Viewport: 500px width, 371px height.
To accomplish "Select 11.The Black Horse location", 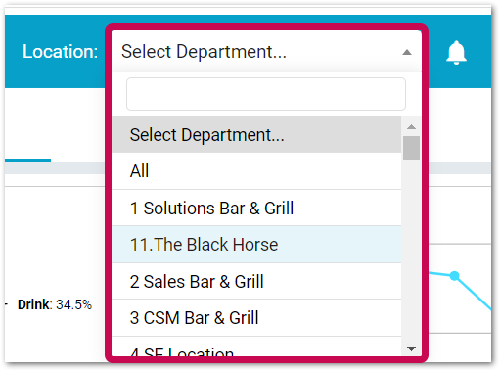I will [x=256, y=245].
